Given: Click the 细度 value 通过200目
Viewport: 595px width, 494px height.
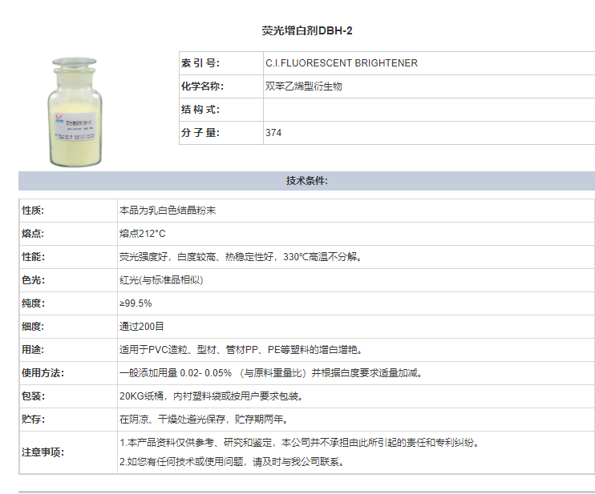Looking at the screenshot, I should coord(141,327).
